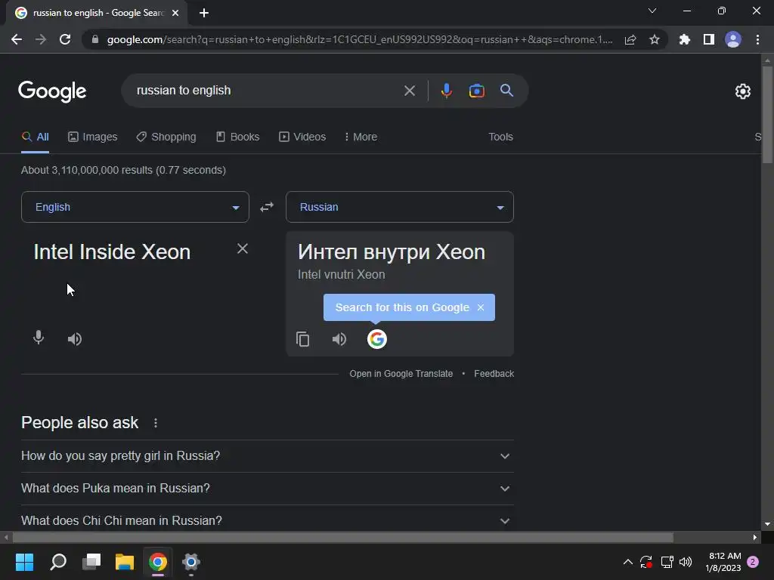Open the Chrome profile avatar
This screenshot has height=580, width=774.
pos(733,39)
